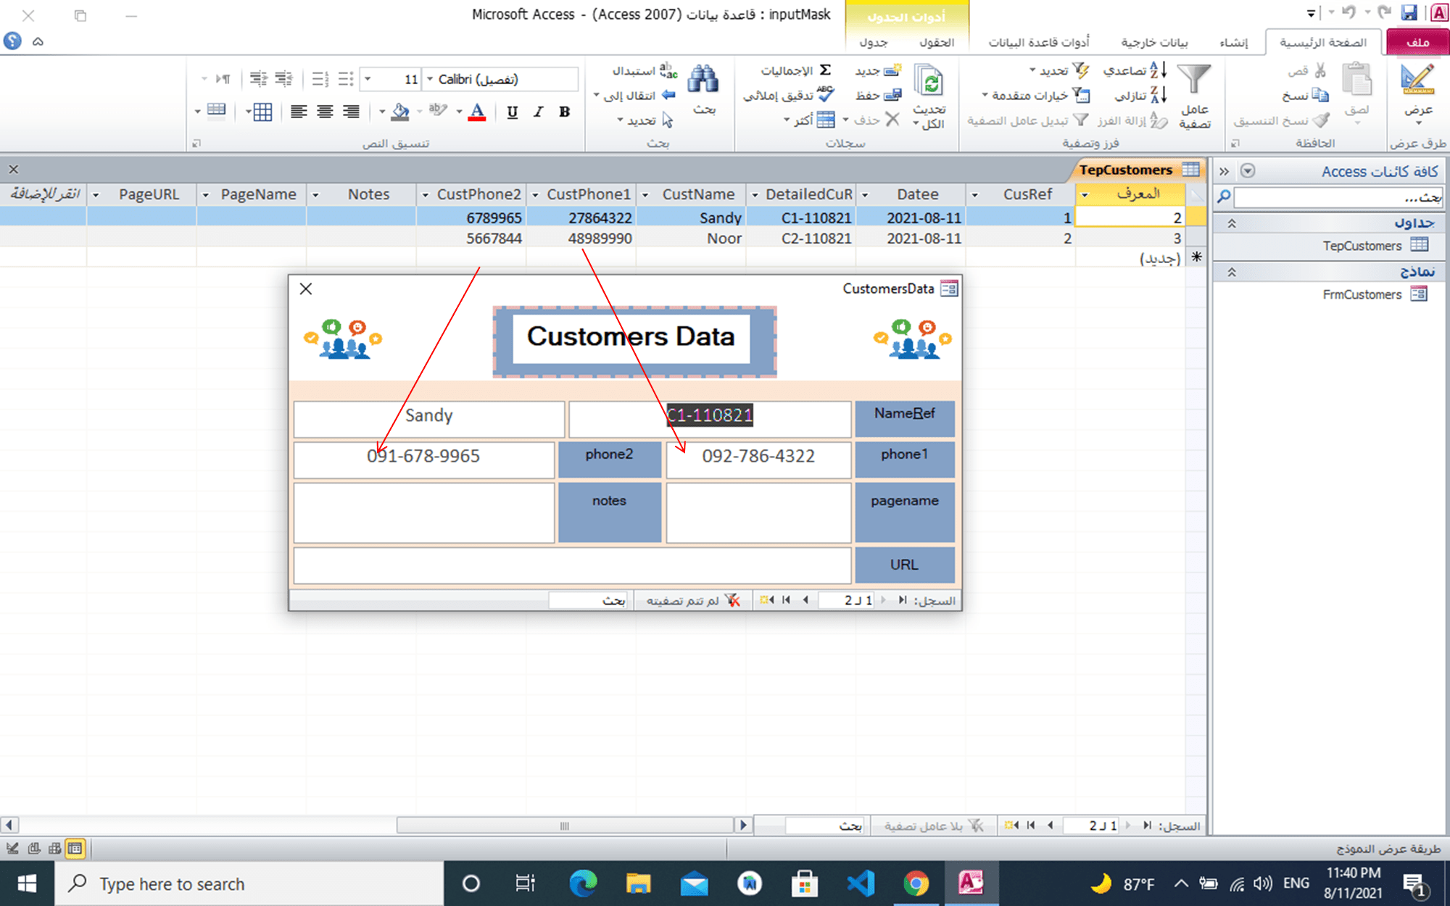
Task: Switch to the Create ribbon tab
Action: pos(1233,42)
